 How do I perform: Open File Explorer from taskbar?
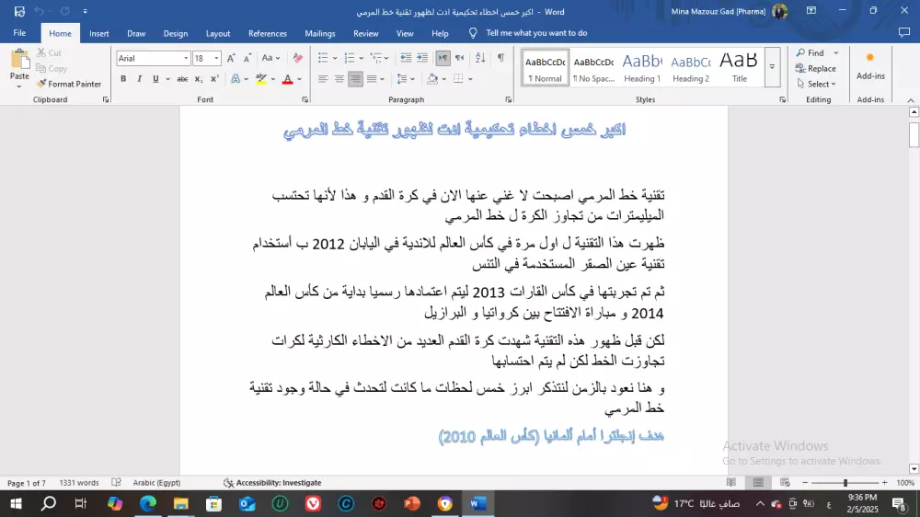coord(180,503)
